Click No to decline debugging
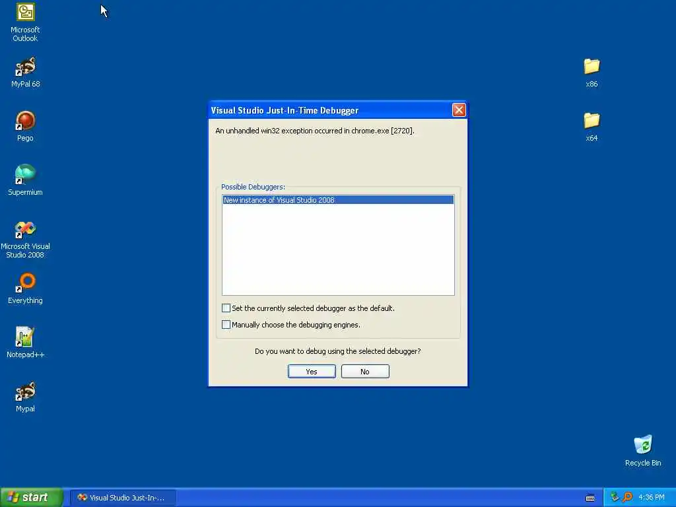The width and height of the screenshot is (676, 507). [x=365, y=372]
